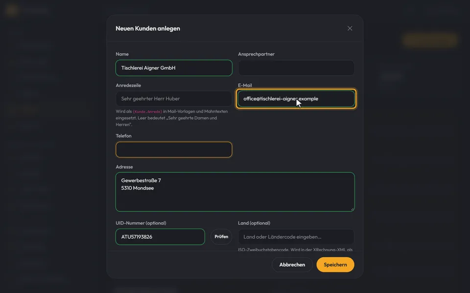Click the E-Mail field with office@tischlerei-aigner
The height and width of the screenshot is (293, 470).
click(296, 99)
